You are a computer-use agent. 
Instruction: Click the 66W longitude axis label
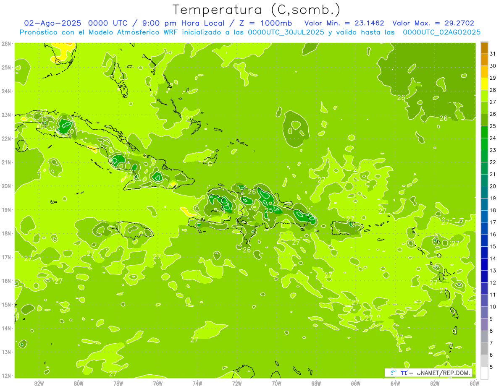tap(356, 383)
